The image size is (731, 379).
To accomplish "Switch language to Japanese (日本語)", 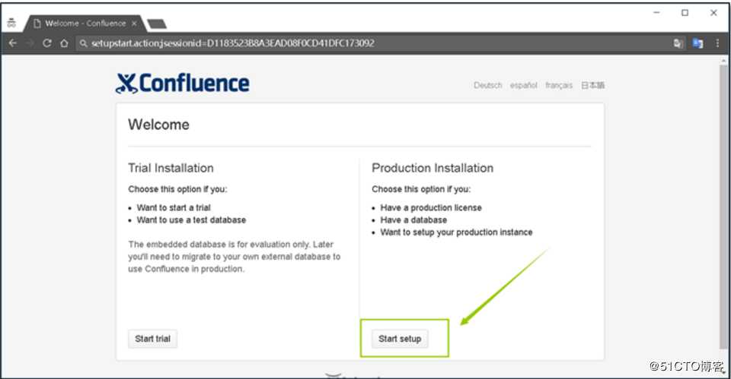I will click(x=592, y=85).
